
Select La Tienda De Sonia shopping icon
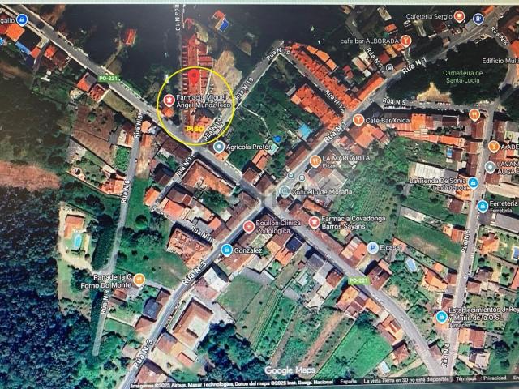[473, 183]
